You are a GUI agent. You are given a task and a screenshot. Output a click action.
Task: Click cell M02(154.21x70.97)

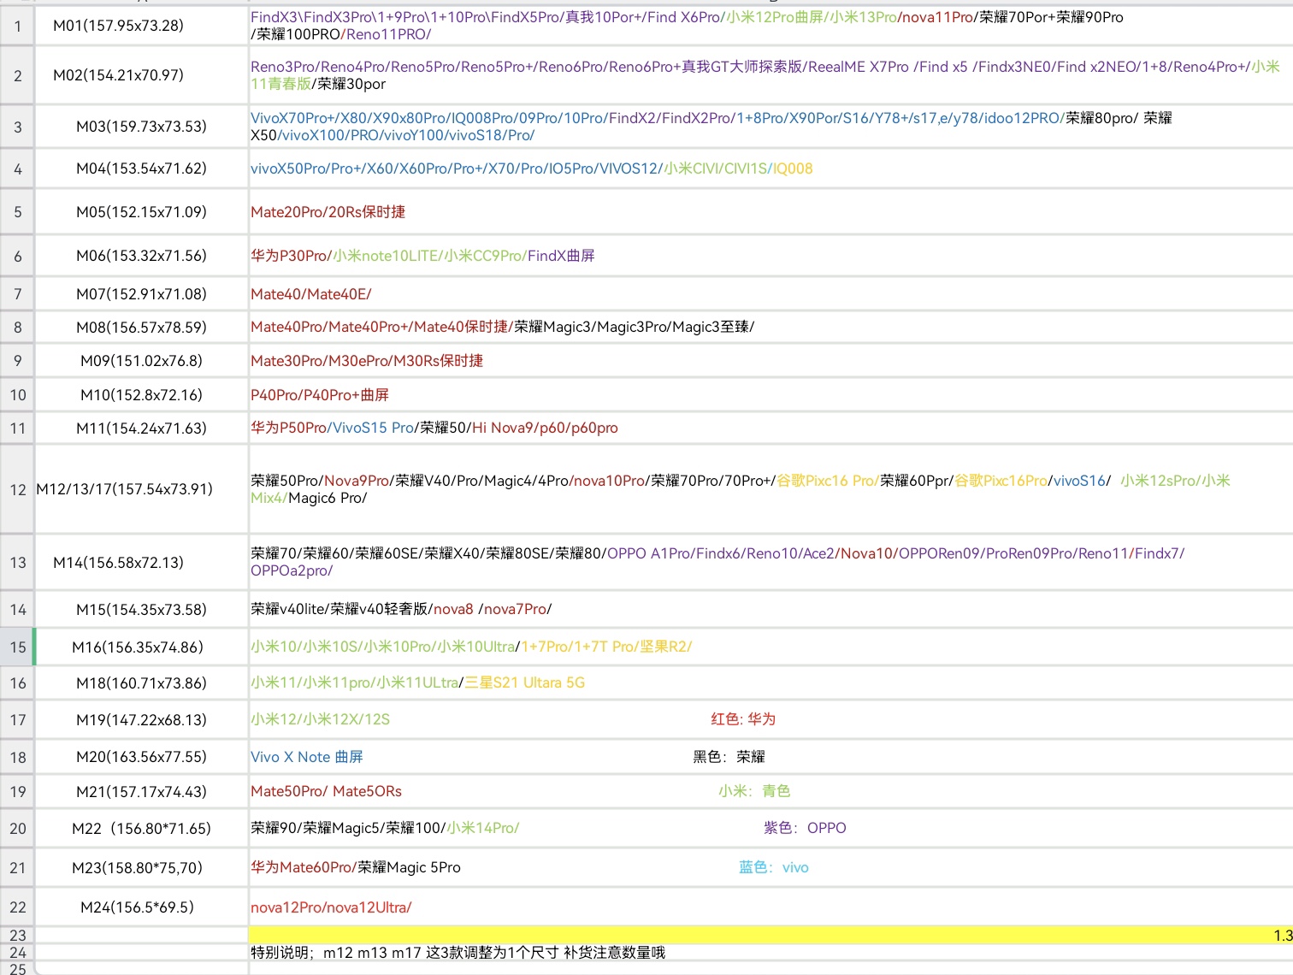pyautogui.click(x=141, y=75)
